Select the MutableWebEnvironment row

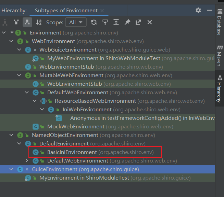point(107,75)
